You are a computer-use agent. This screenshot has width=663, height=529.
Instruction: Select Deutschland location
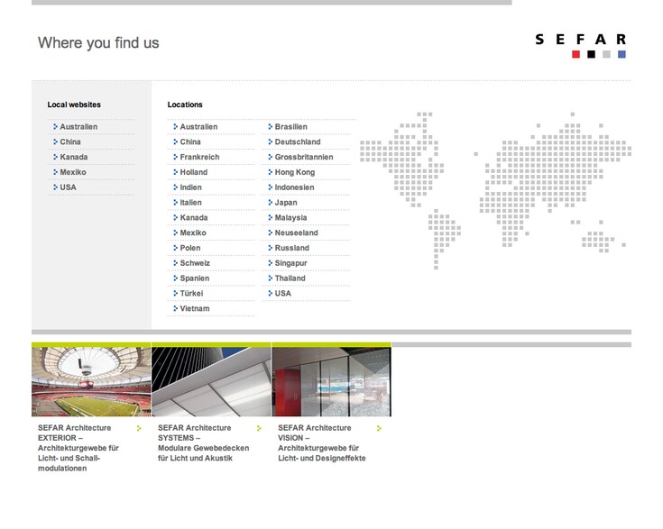pyautogui.click(x=298, y=142)
